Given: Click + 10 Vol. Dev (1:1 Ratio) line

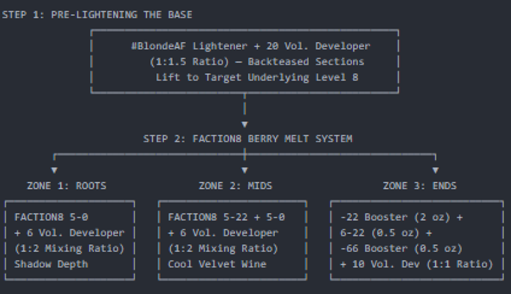Looking at the screenshot, I should [x=417, y=264].
